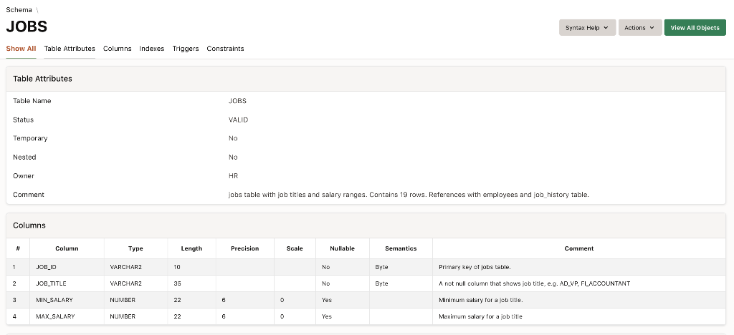Open the Indexes tab
This screenshot has width=734, height=335.
tap(152, 49)
